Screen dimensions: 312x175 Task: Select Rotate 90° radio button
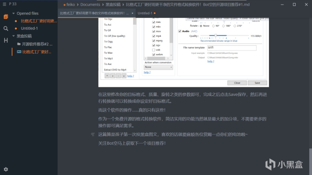coord(213,26)
